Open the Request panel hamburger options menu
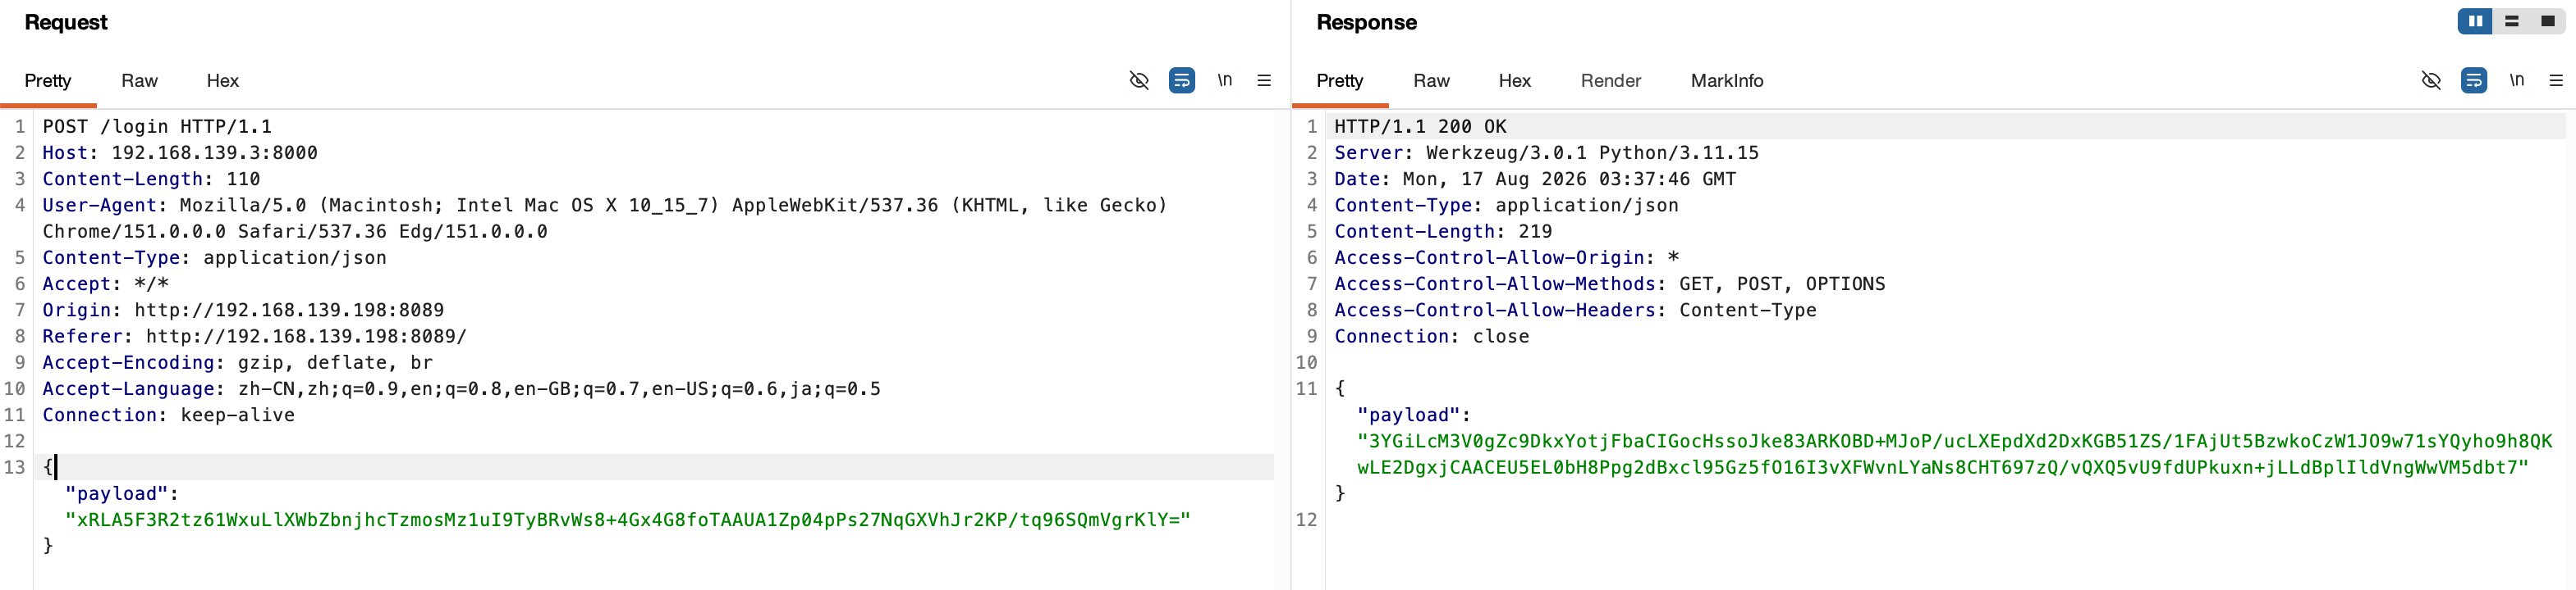 pos(1264,79)
